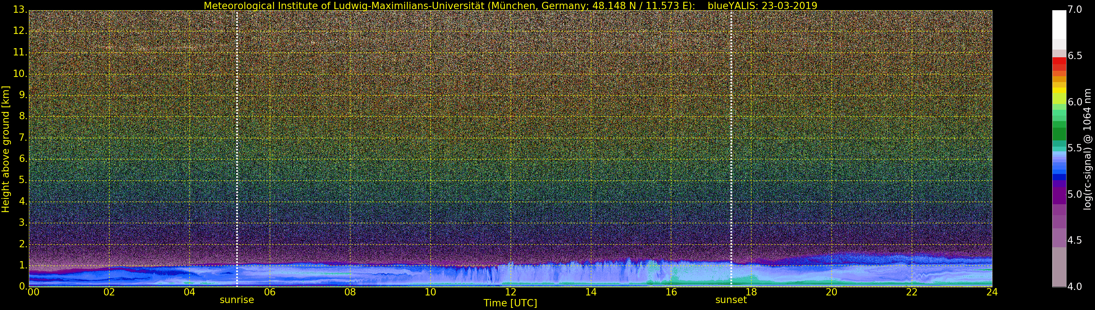
Task: Click the '08' time axis tick label
Action: click(x=350, y=292)
